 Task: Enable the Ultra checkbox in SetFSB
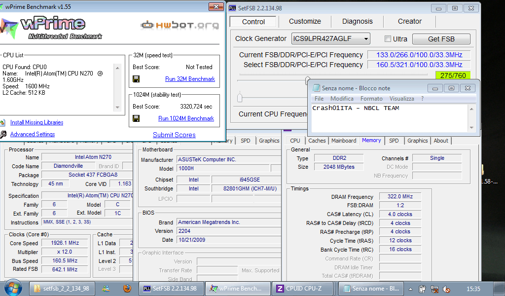point(388,38)
